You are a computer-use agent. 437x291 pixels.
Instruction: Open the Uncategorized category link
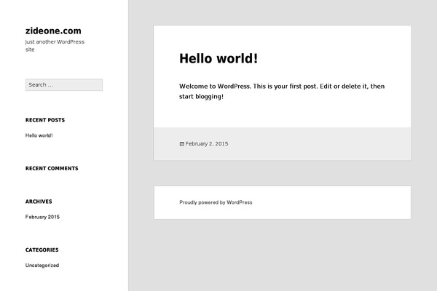coord(42,266)
